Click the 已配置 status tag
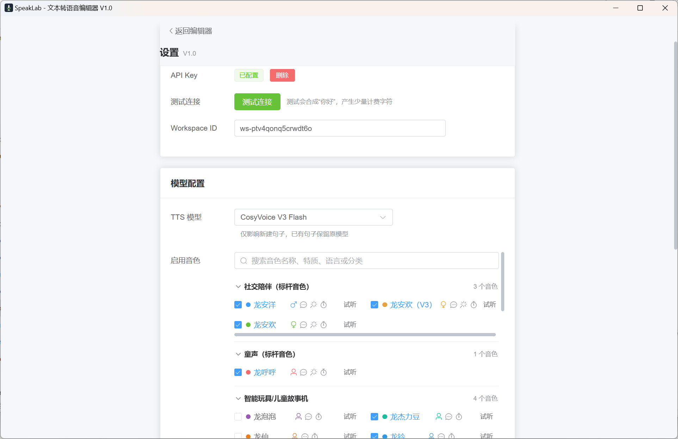 pyautogui.click(x=249, y=75)
